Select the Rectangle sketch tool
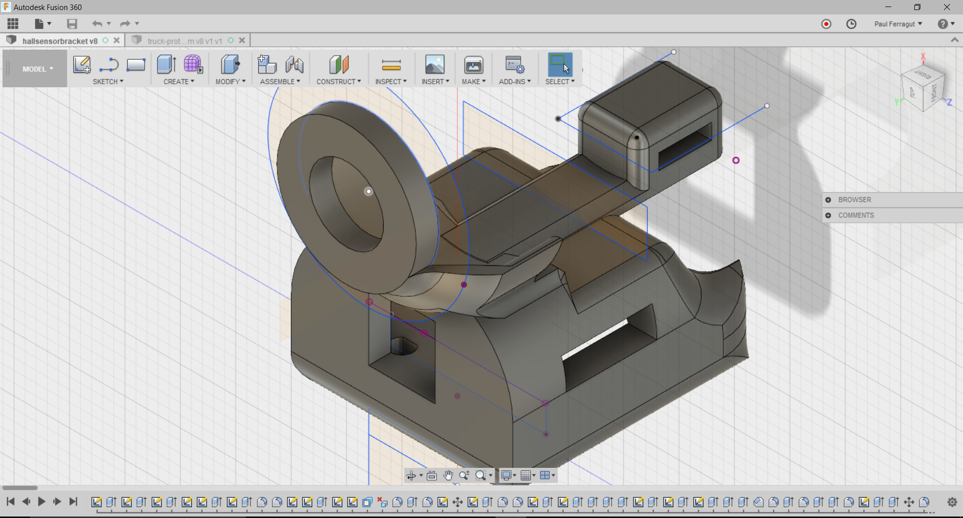963x518 pixels. pos(136,65)
